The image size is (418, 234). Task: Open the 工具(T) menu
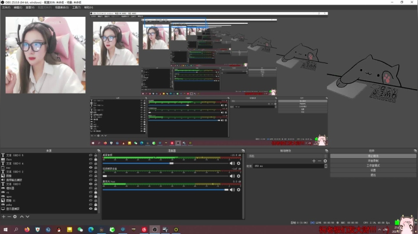click(77, 8)
